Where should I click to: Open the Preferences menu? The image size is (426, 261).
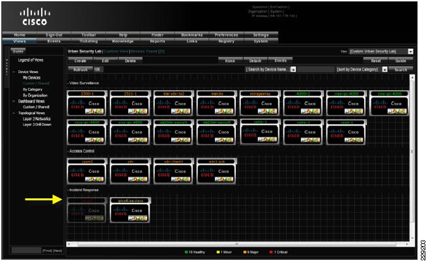coord(226,35)
